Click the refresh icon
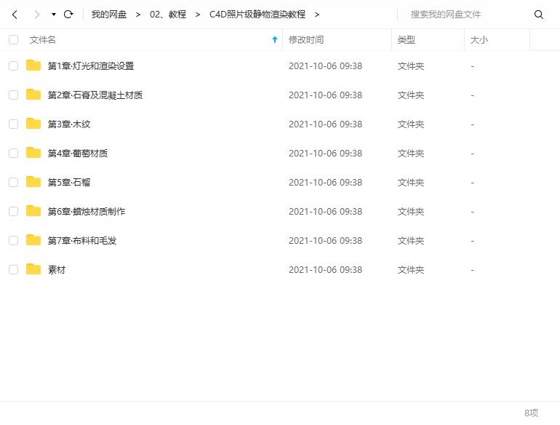 [68, 15]
